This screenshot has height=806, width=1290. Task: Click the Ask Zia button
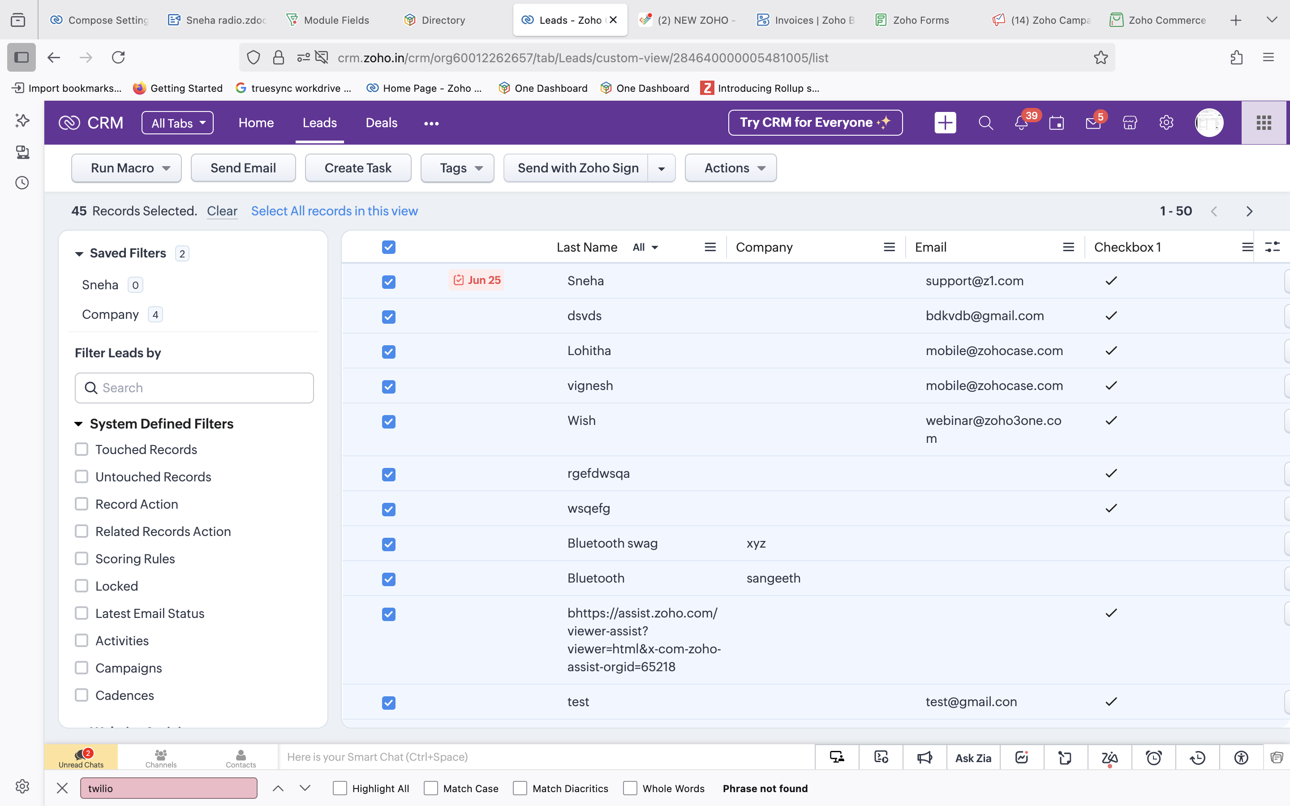tap(973, 758)
